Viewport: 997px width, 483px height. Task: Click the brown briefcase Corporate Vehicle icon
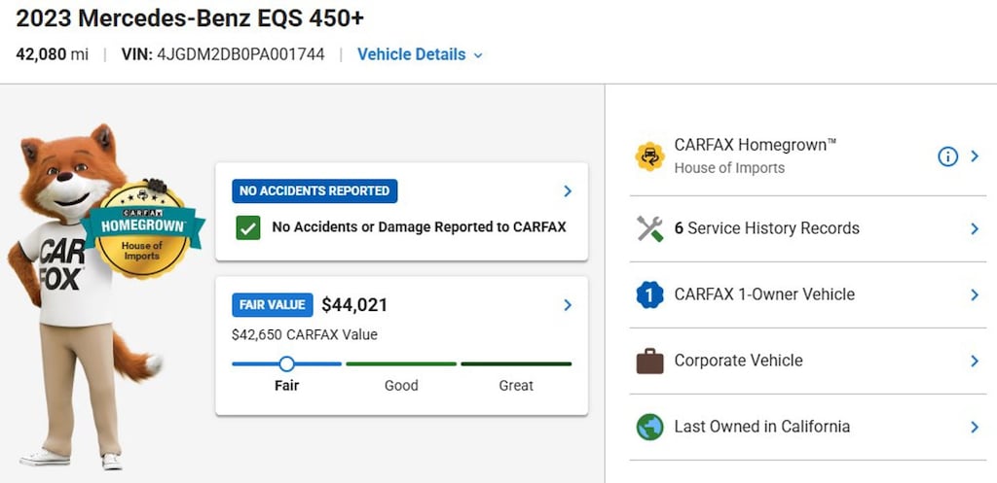649,361
